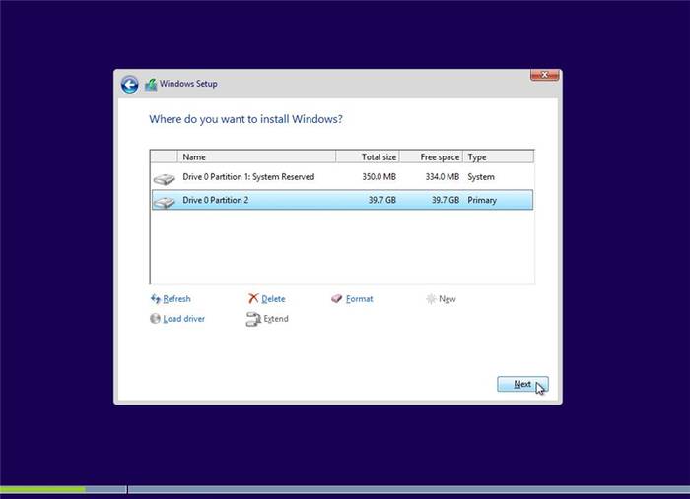Click drive icon for System Reserved partition
The width and height of the screenshot is (690, 499).
(165, 178)
